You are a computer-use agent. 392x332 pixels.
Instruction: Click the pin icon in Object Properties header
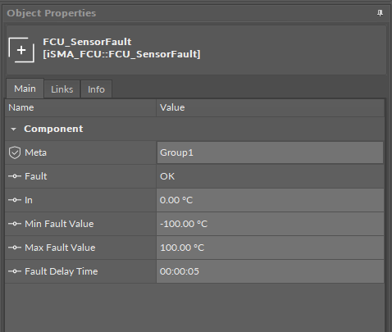click(380, 13)
